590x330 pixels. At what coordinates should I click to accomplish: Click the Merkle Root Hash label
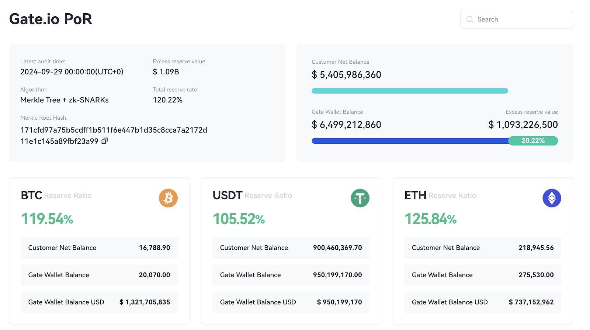pos(44,118)
